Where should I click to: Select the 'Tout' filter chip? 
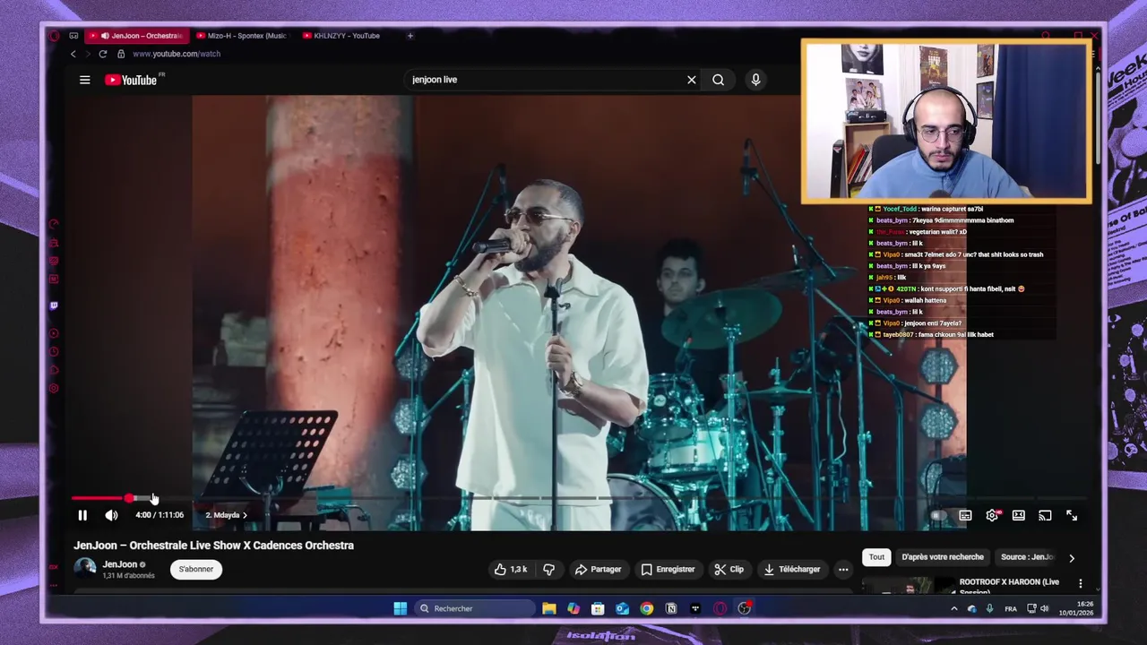[876, 557]
